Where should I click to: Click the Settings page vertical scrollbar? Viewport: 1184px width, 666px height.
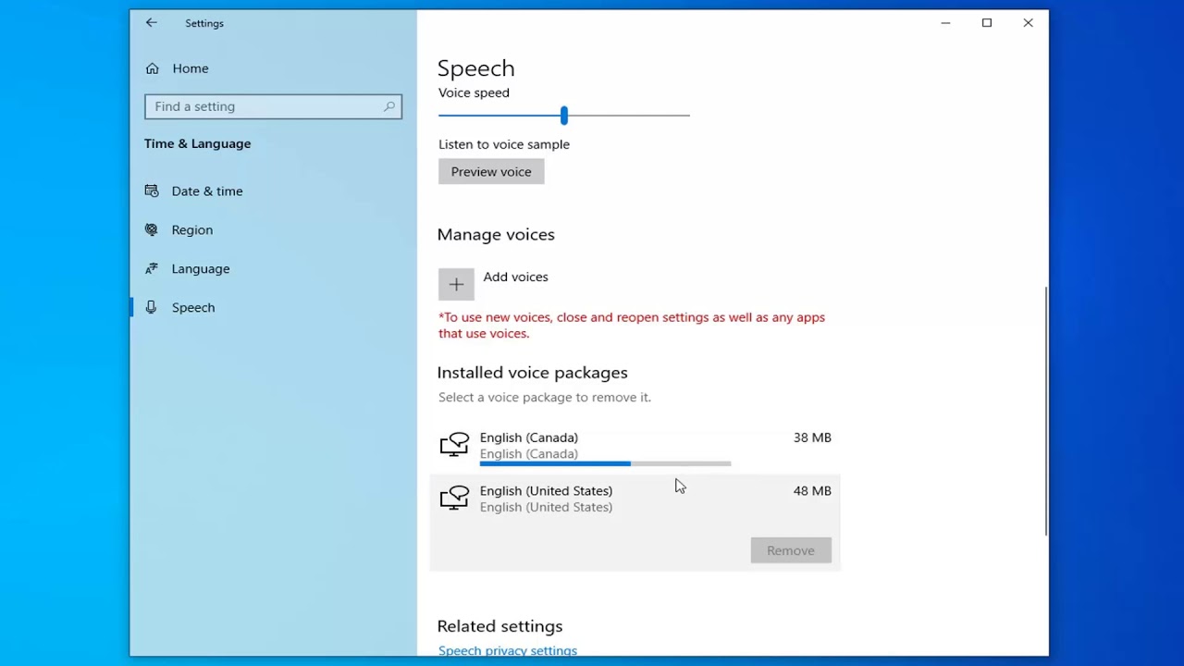point(1046,410)
